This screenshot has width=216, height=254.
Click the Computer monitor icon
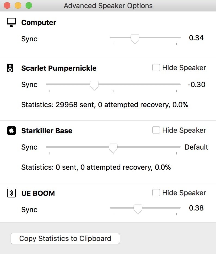point(11,23)
